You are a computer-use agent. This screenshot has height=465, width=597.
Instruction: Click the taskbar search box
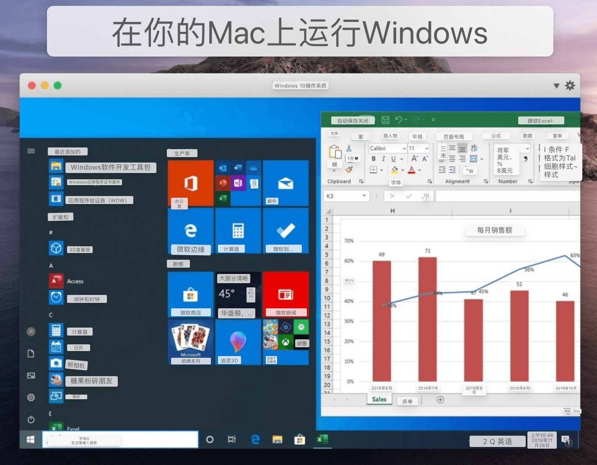(x=120, y=439)
